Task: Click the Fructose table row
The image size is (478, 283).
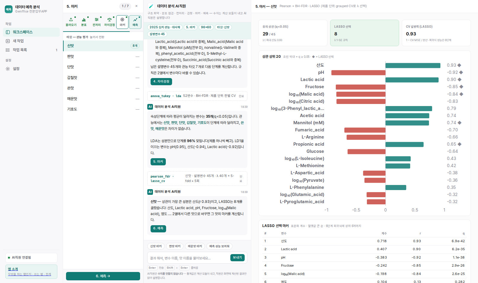Action: (x=364, y=266)
